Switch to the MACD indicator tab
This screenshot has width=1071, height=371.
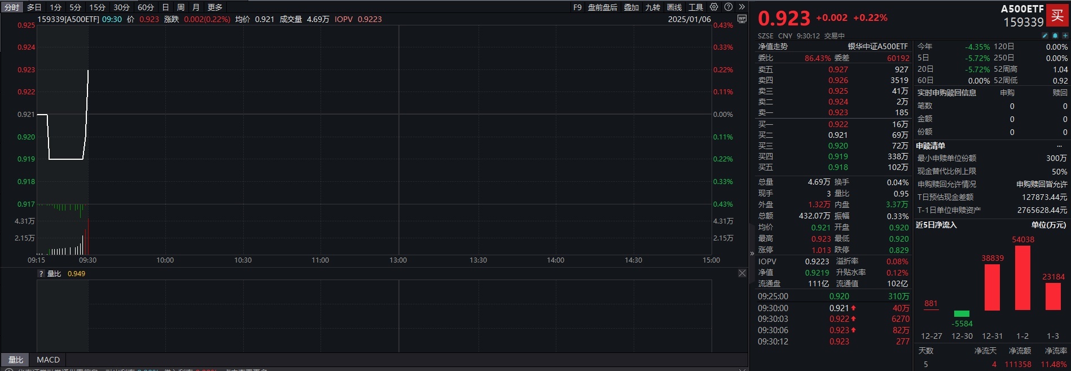pos(48,360)
